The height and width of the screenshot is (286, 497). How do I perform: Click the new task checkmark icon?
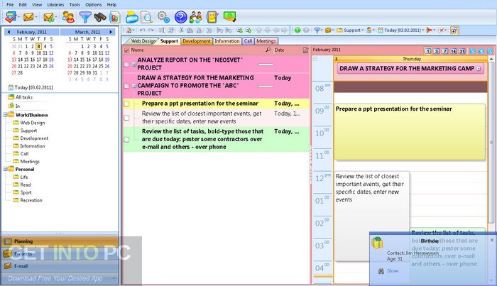(11, 17)
